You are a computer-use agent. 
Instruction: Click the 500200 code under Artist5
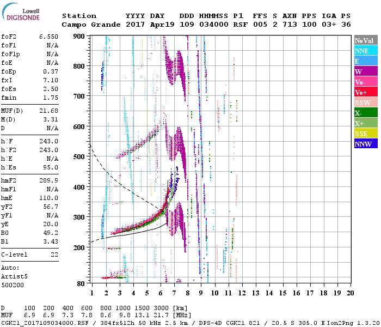13,285
